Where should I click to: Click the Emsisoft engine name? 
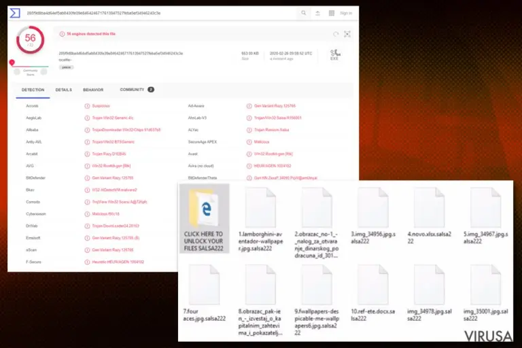33,238
